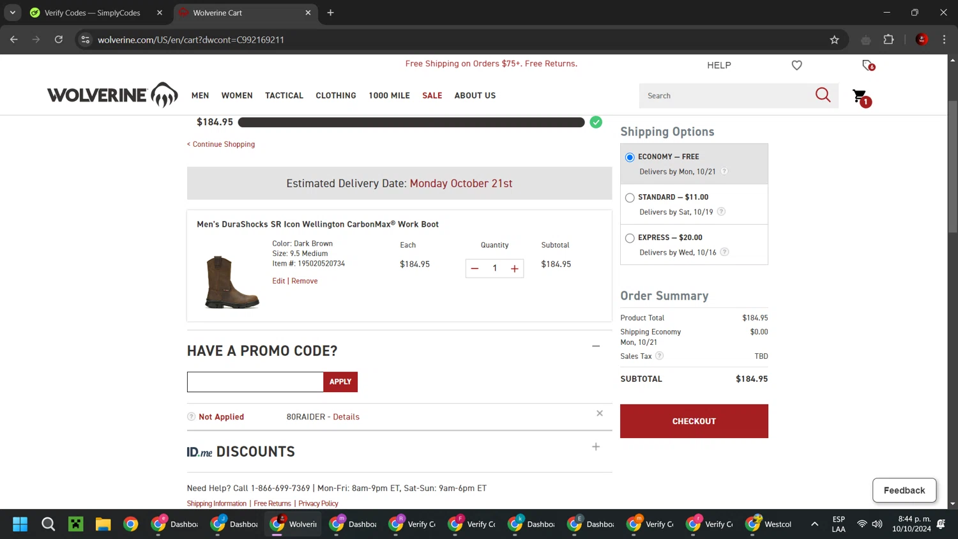Open the Windows Start menu
This screenshot has width=958, height=539.
pos(20,524)
